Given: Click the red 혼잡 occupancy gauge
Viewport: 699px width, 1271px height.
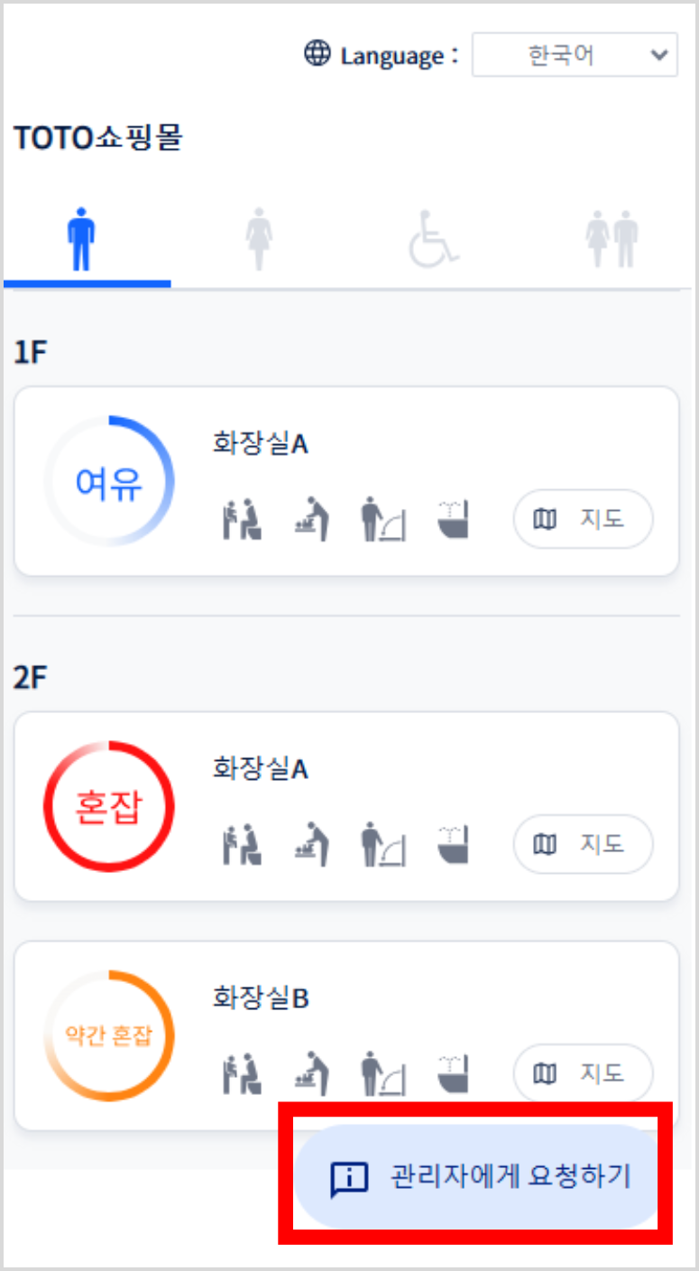Looking at the screenshot, I should click(x=109, y=807).
